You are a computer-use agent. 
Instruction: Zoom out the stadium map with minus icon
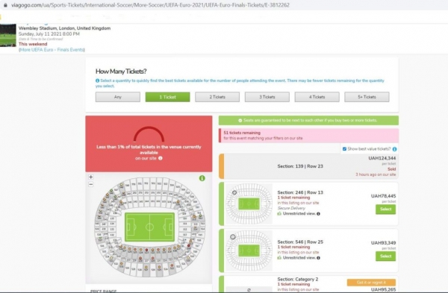(x=91, y=184)
